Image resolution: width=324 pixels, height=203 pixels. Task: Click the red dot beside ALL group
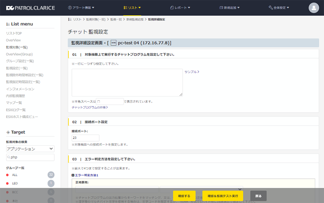7,175
